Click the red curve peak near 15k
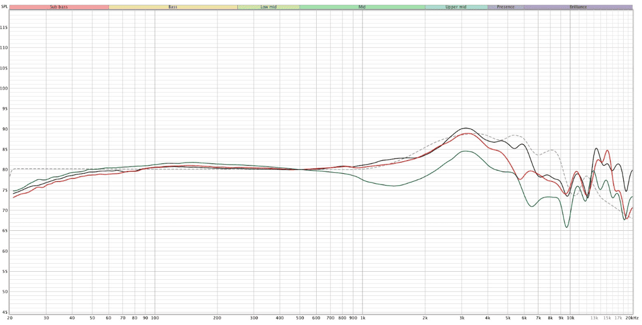 click(x=607, y=150)
